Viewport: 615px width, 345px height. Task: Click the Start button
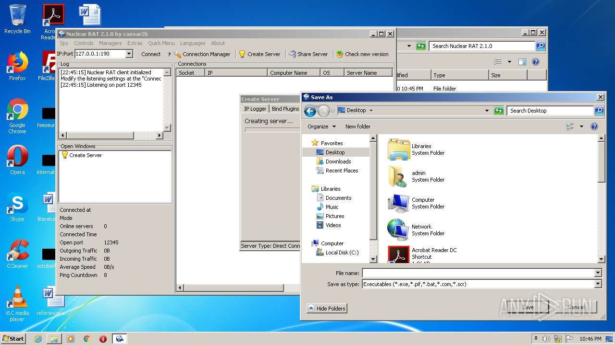click(x=13, y=338)
